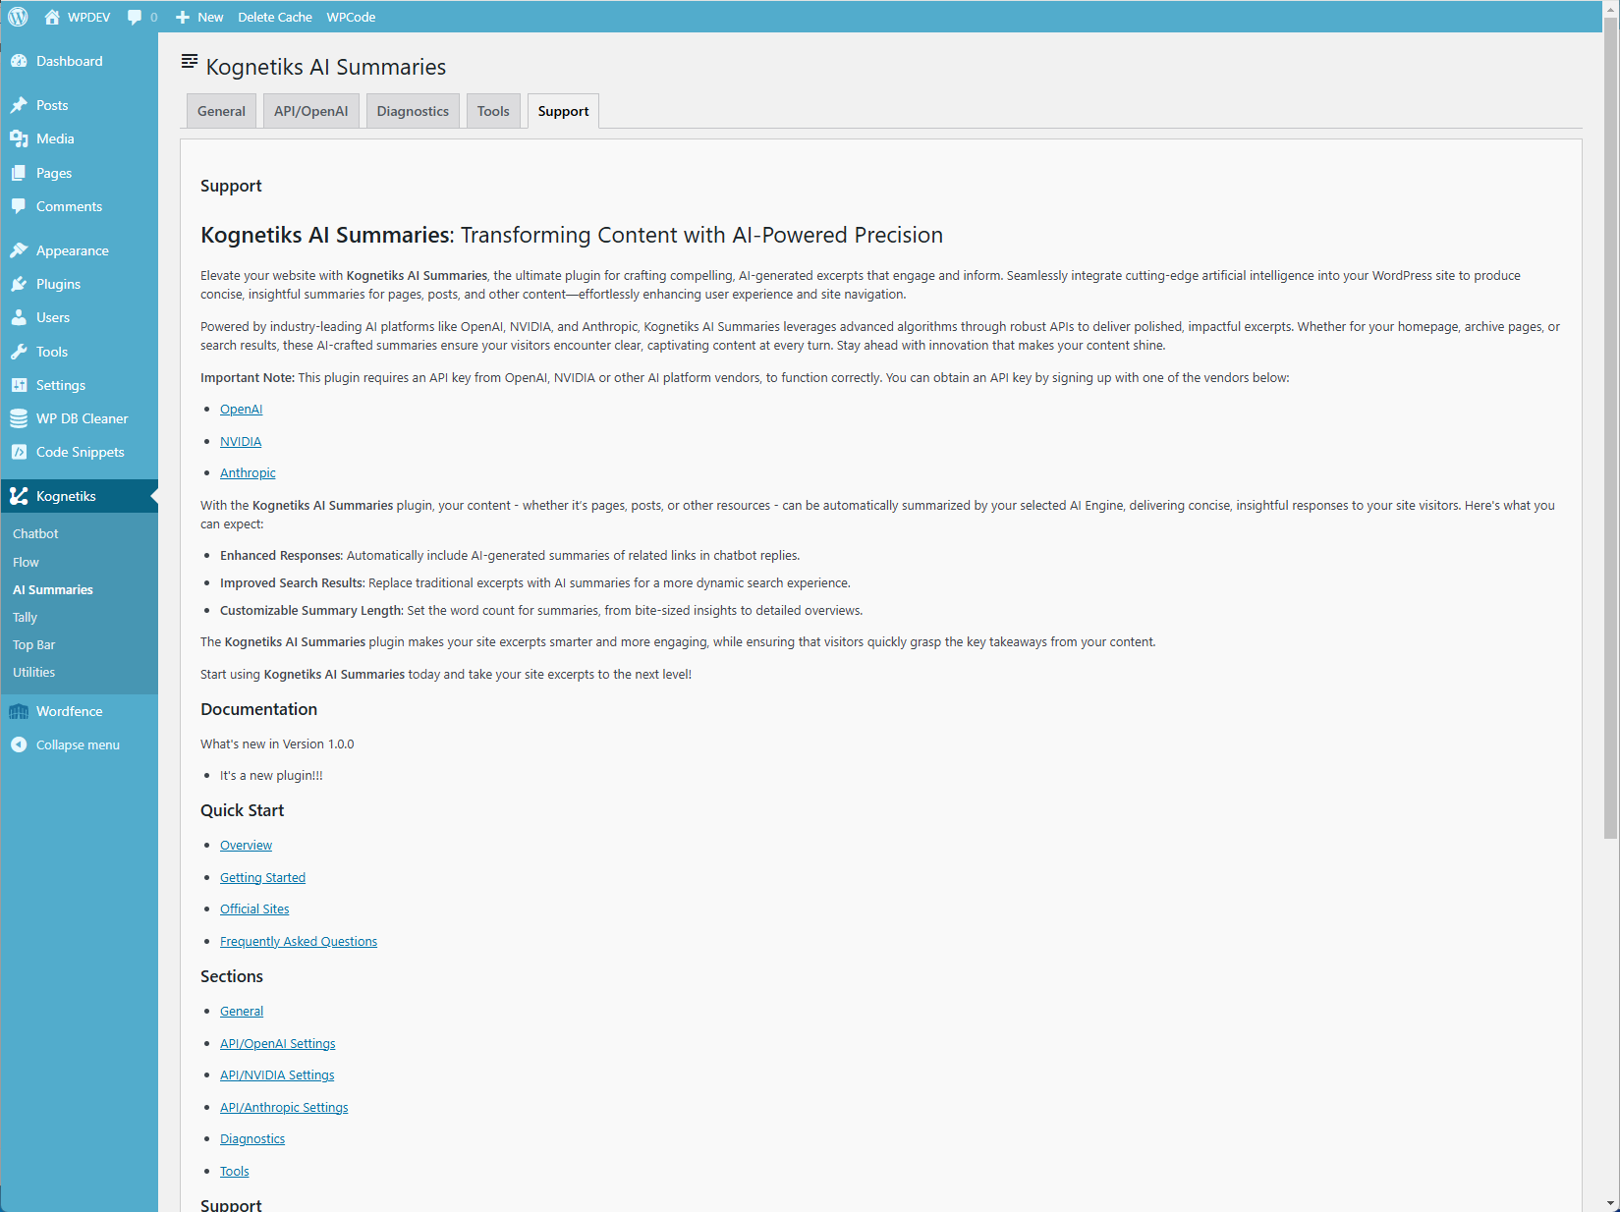Viewport: 1620px width, 1212px height.
Task: Follow the Anthropic vendor link
Action: click(x=248, y=472)
